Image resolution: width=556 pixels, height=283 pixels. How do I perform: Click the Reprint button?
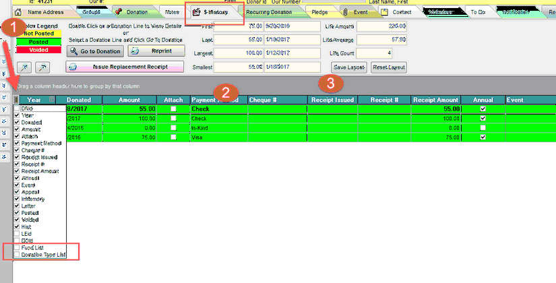[x=156, y=51]
